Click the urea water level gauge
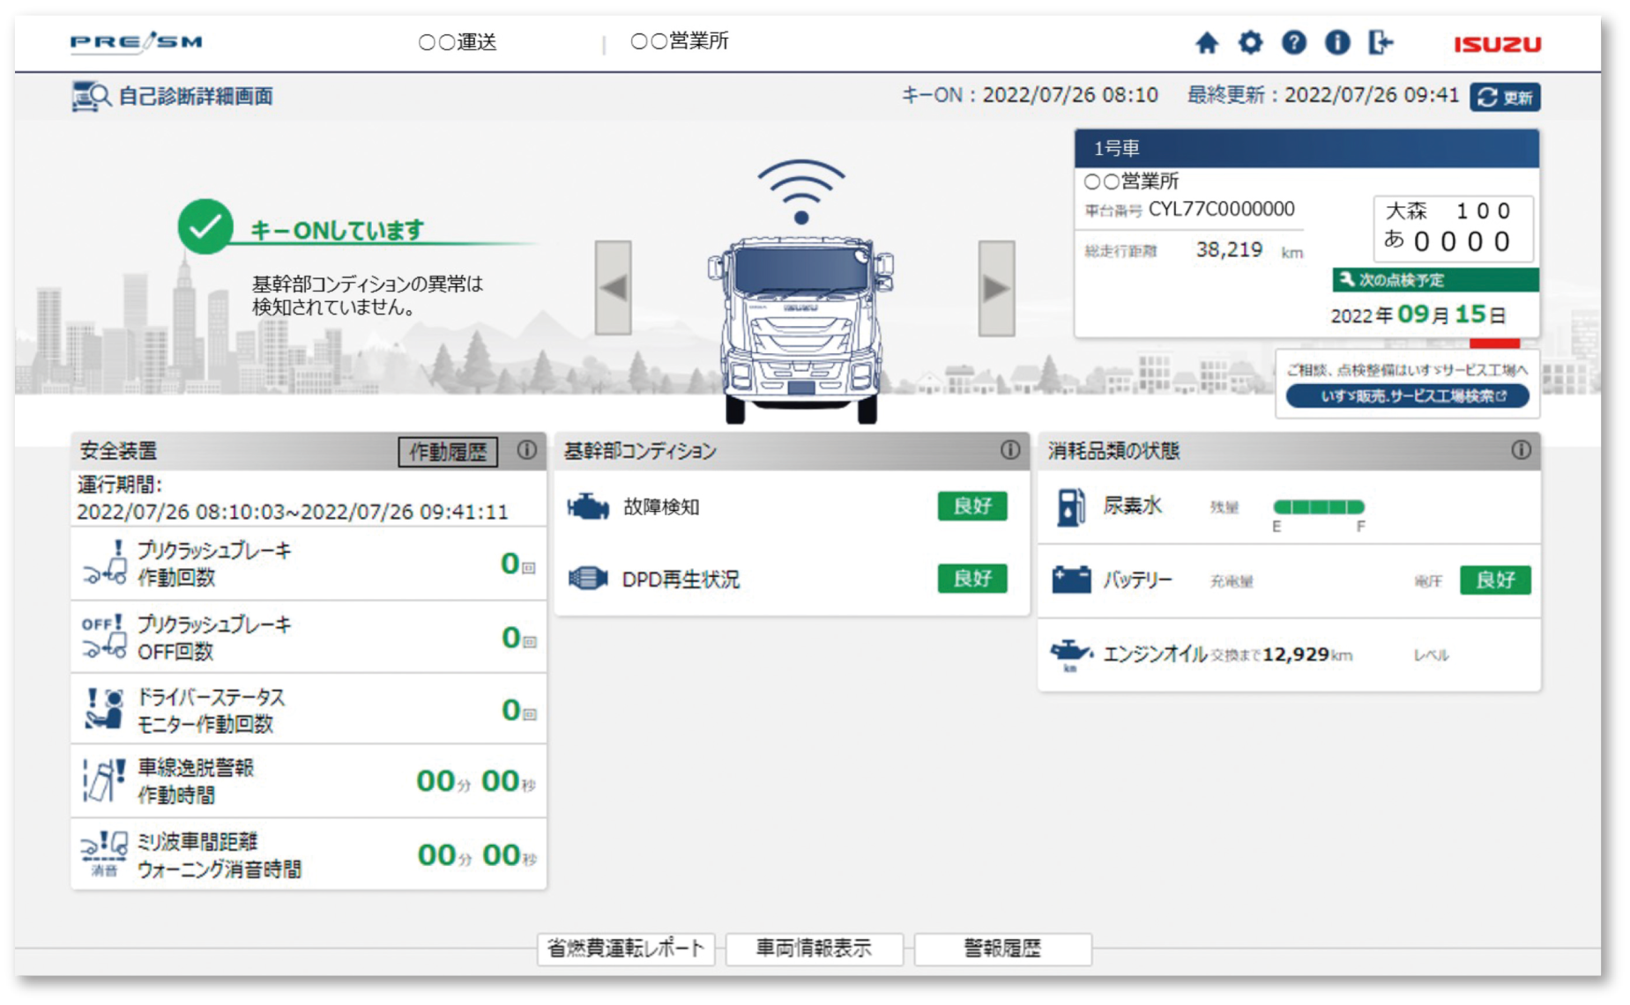Image resolution: width=1630 pixels, height=1005 pixels. tap(1319, 506)
